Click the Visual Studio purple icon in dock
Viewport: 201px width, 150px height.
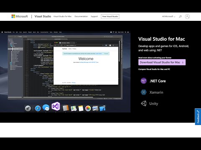click(56, 106)
